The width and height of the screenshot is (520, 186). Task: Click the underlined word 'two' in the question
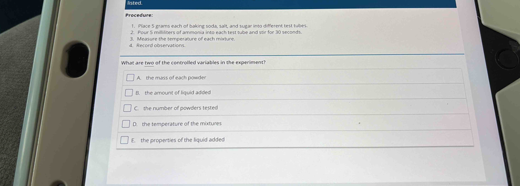(149, 62)
